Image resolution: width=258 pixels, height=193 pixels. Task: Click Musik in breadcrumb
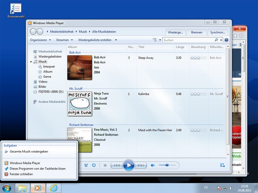click(83, 31)
